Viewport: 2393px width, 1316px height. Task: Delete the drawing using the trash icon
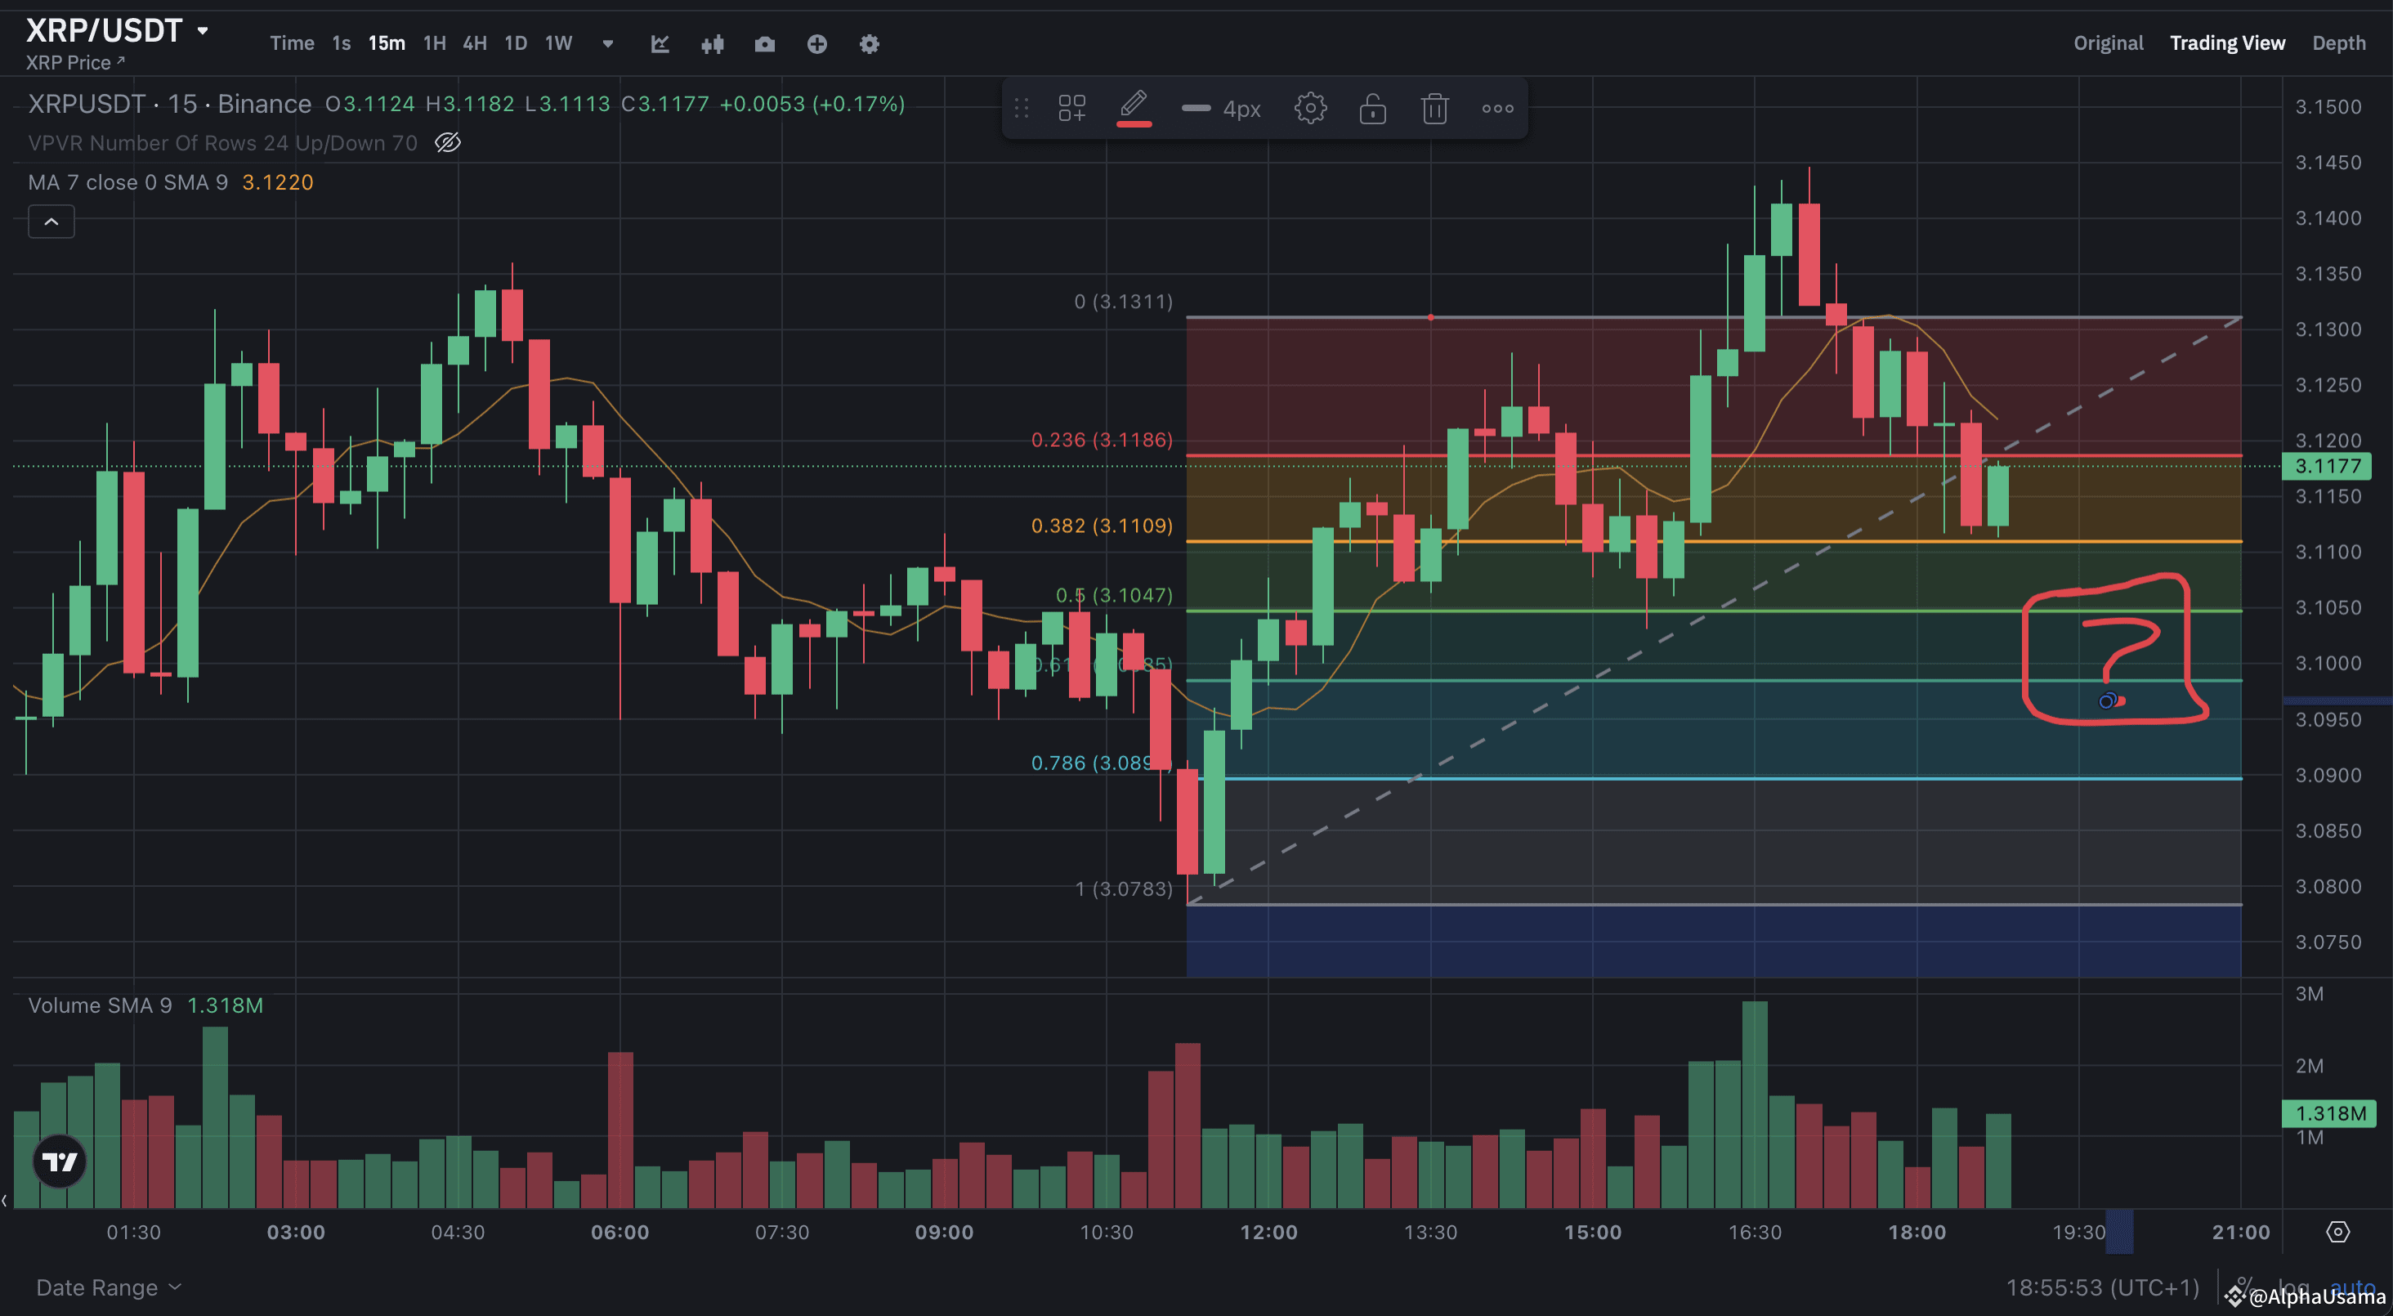pos(1434,108)
